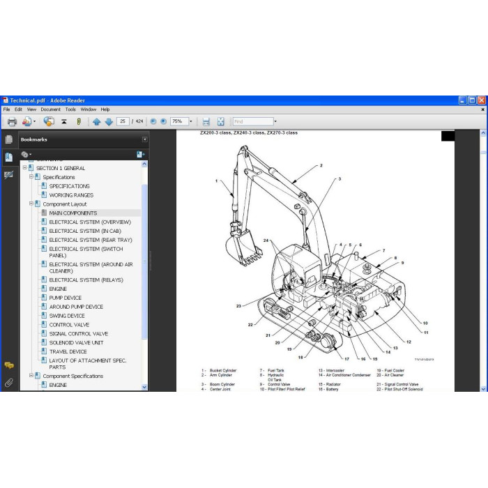Open SOLENOID VALVE UNIT bookmark
The height and width of the screenshot is (488, 488).
click(x=76, y=343)
